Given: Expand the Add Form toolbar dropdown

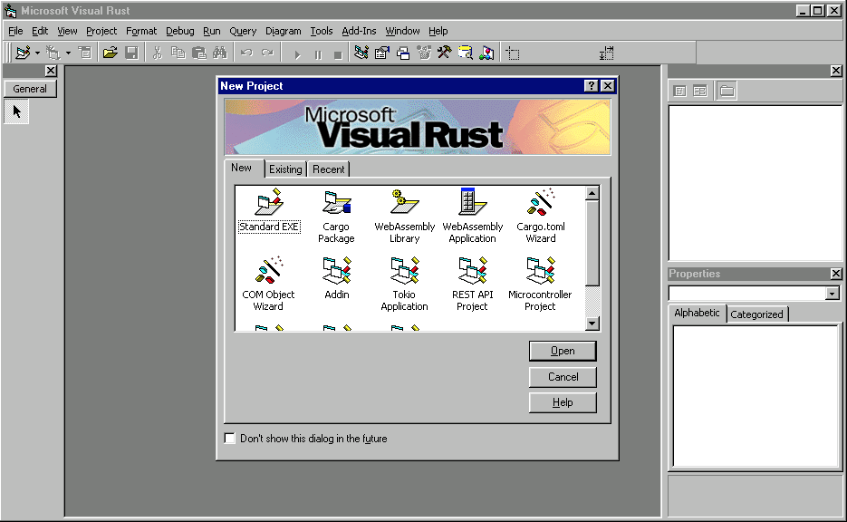Looking at the screenshot, I should (67, 53).
